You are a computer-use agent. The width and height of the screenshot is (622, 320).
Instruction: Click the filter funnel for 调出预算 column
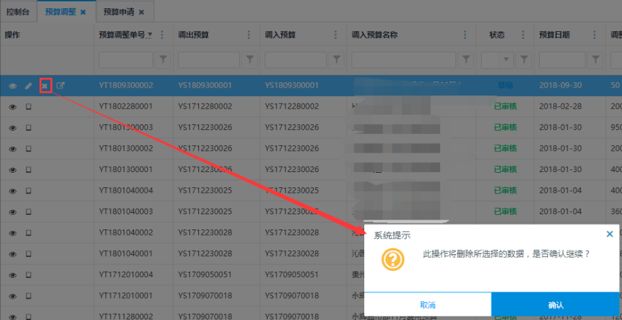coord(249,59)
